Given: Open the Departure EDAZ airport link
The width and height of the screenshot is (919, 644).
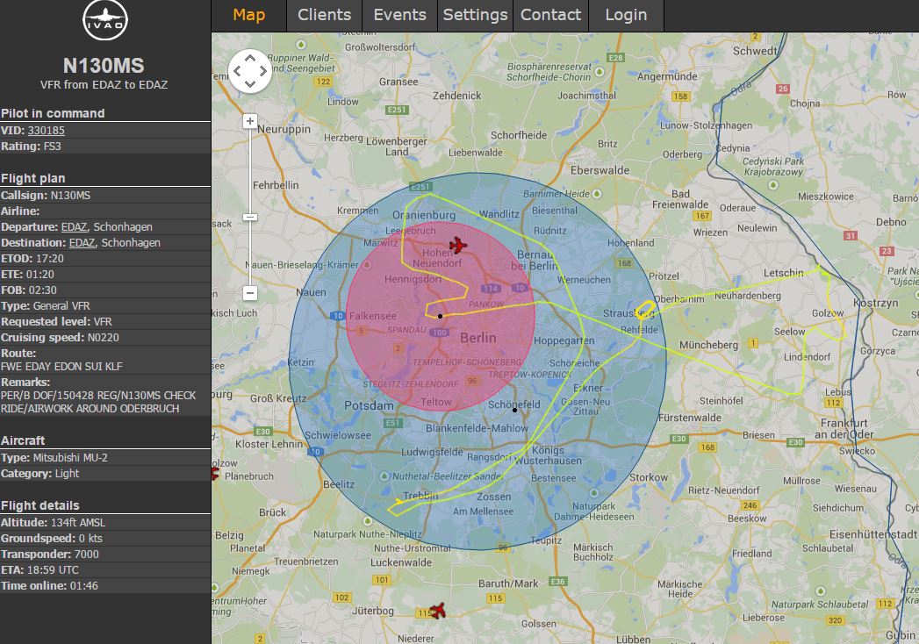Looking at the screenshot, I should pyautogui.click(x=74, y=226).
